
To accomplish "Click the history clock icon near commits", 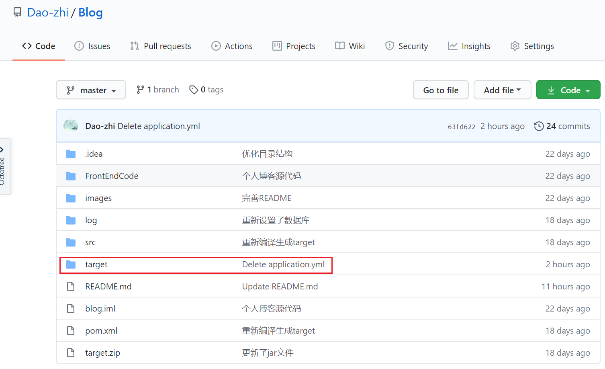I will point(539,126).
